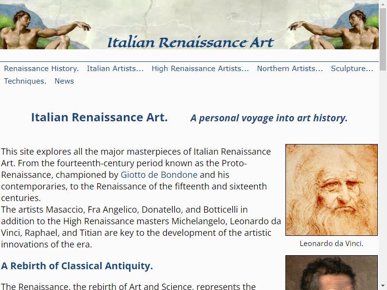Expand the High Renaissance Artists... menu
The height and width of the screenshot is (290, 387).
click(200, 69)
